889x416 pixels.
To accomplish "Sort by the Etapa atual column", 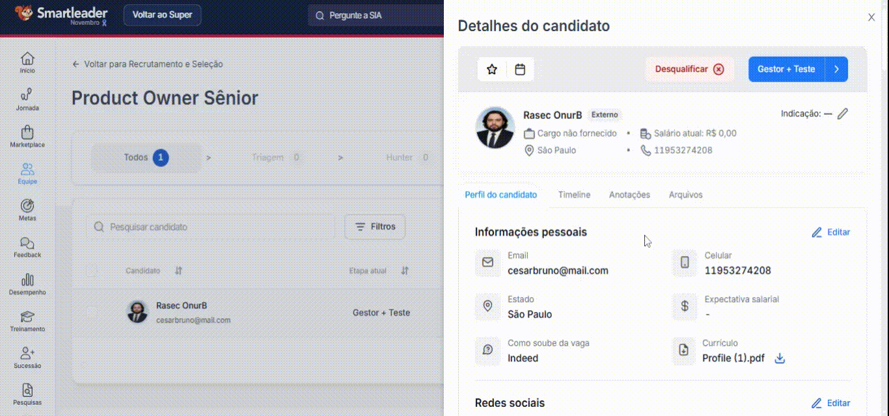I will 405,270.
